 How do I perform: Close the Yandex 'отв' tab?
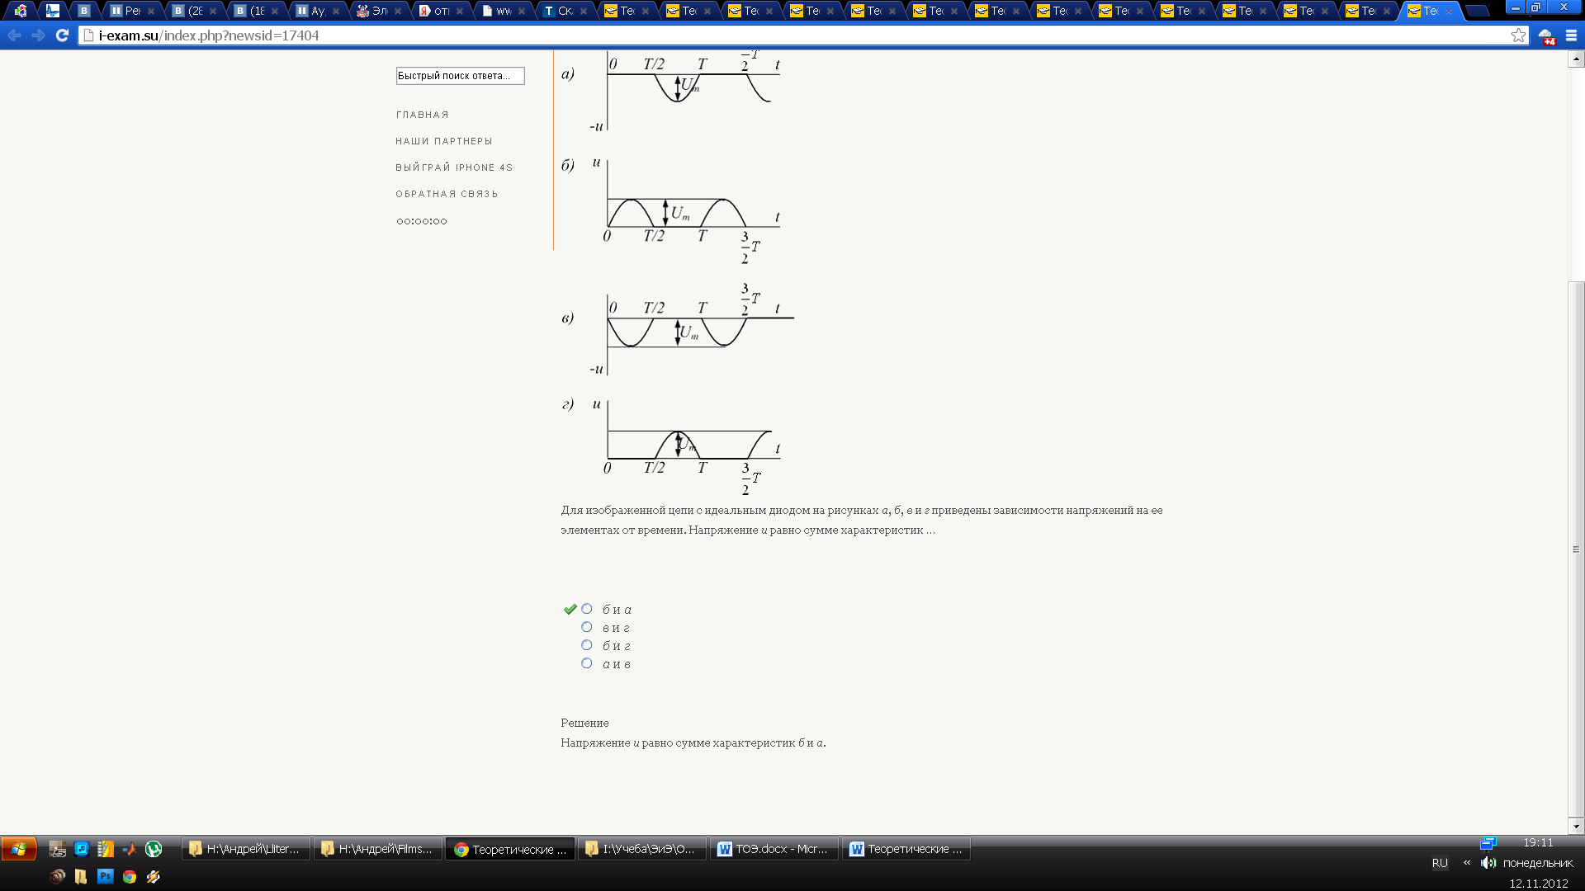pyautogui.click(x=460, y=11)
